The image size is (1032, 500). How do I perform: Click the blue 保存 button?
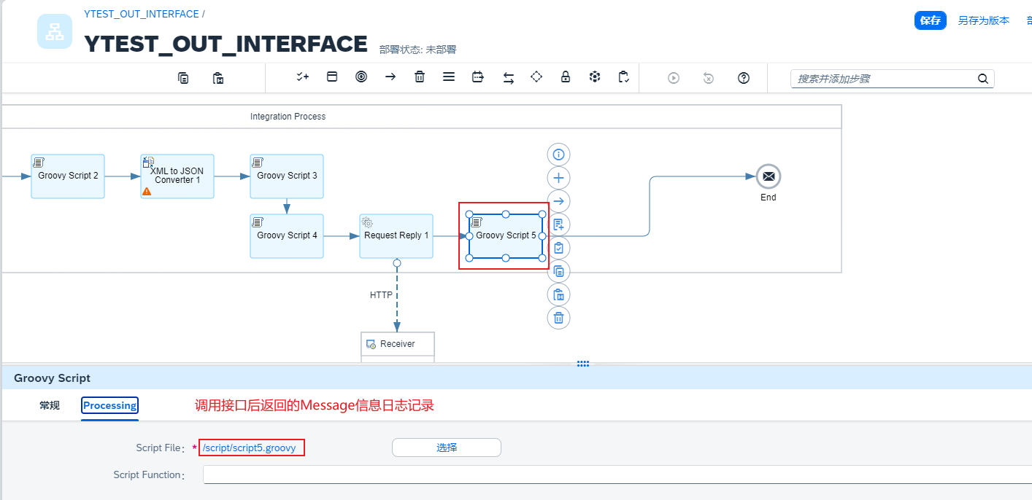[930, 20]
